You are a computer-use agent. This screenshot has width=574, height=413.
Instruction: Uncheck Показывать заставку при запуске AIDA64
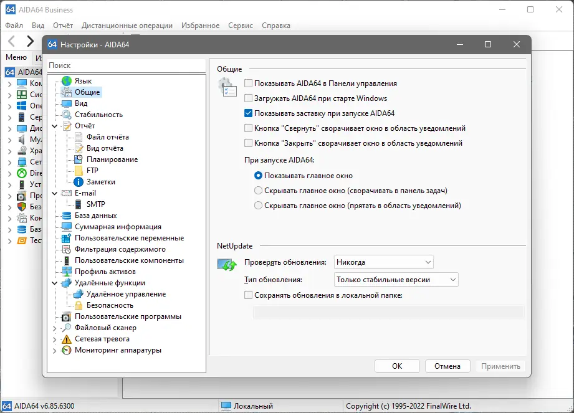point(249,113)
